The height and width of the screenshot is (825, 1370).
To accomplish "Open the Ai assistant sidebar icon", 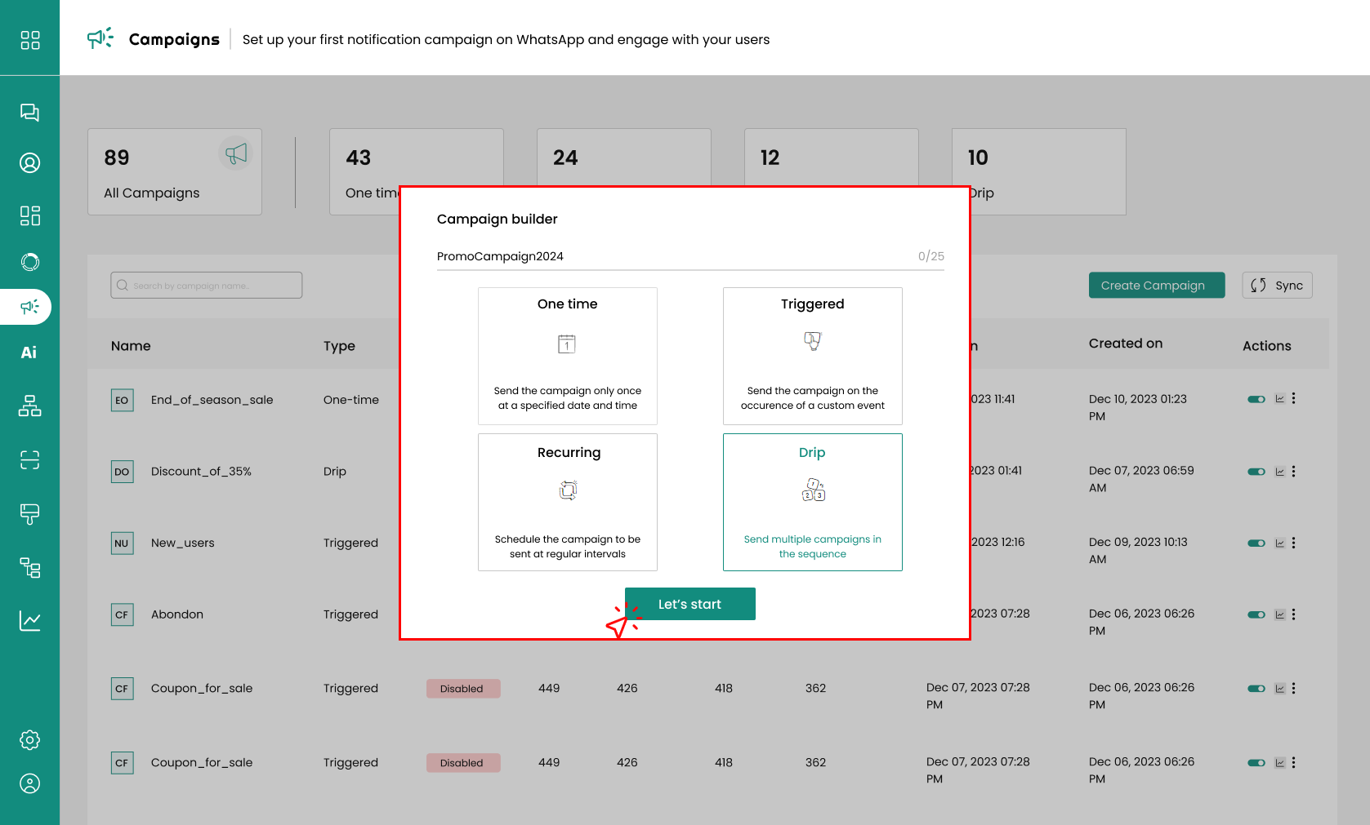I will pos(29,353).
